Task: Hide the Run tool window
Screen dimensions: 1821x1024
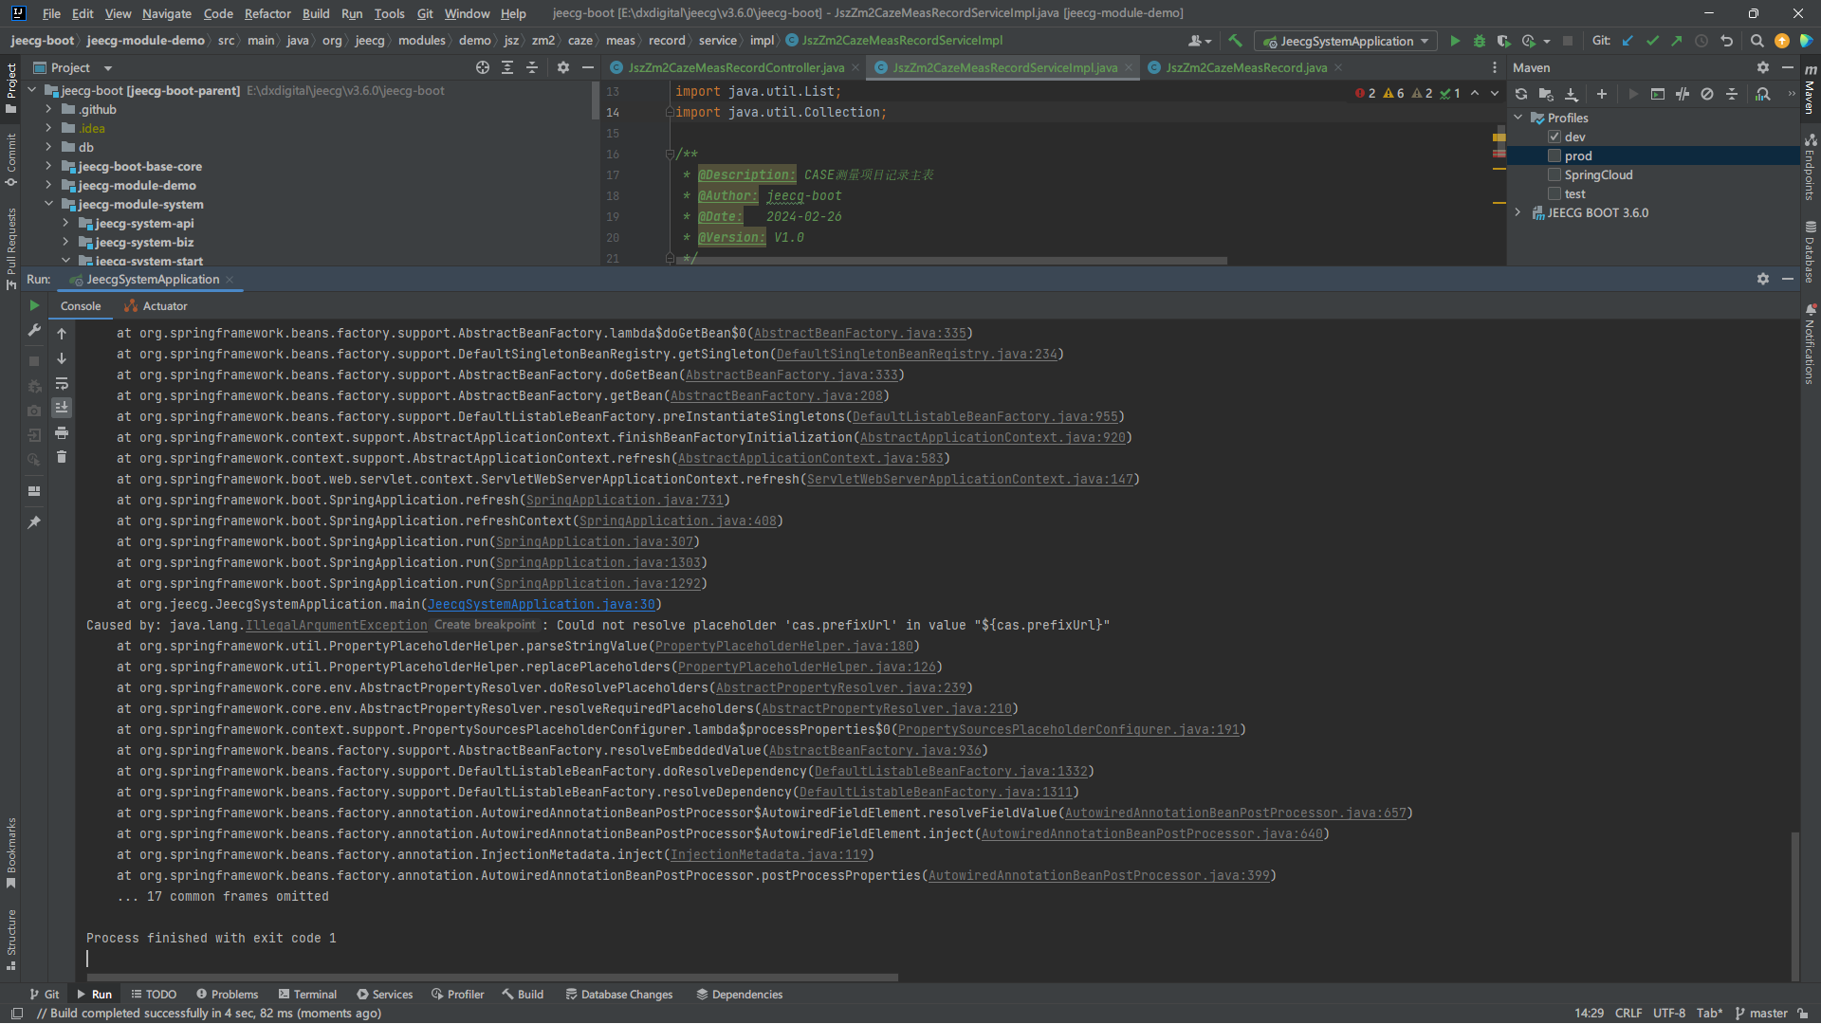Action: tap(1788, 279)
